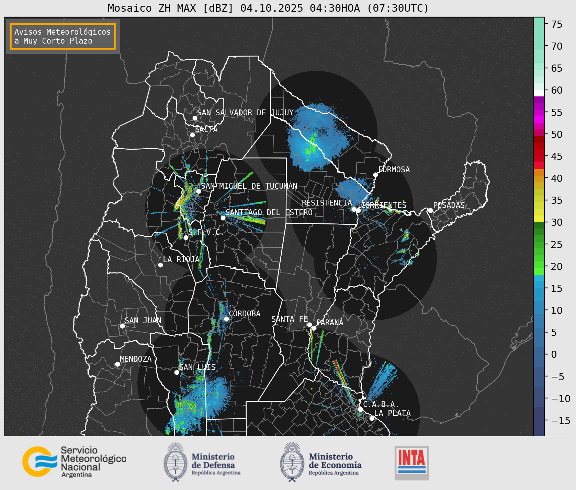Click the Ministerio de Economía emblem
This screenshot has width=576, height=490.
[292, 462]
